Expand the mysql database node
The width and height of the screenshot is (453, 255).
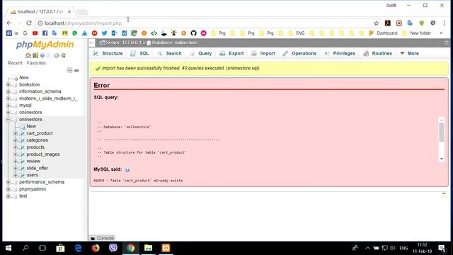(8, 106)
